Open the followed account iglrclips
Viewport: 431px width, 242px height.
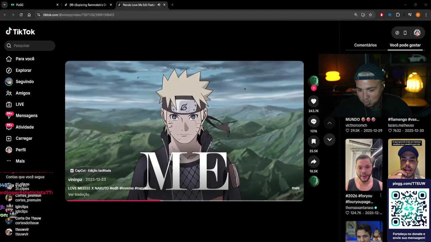(x=22, y=209)
